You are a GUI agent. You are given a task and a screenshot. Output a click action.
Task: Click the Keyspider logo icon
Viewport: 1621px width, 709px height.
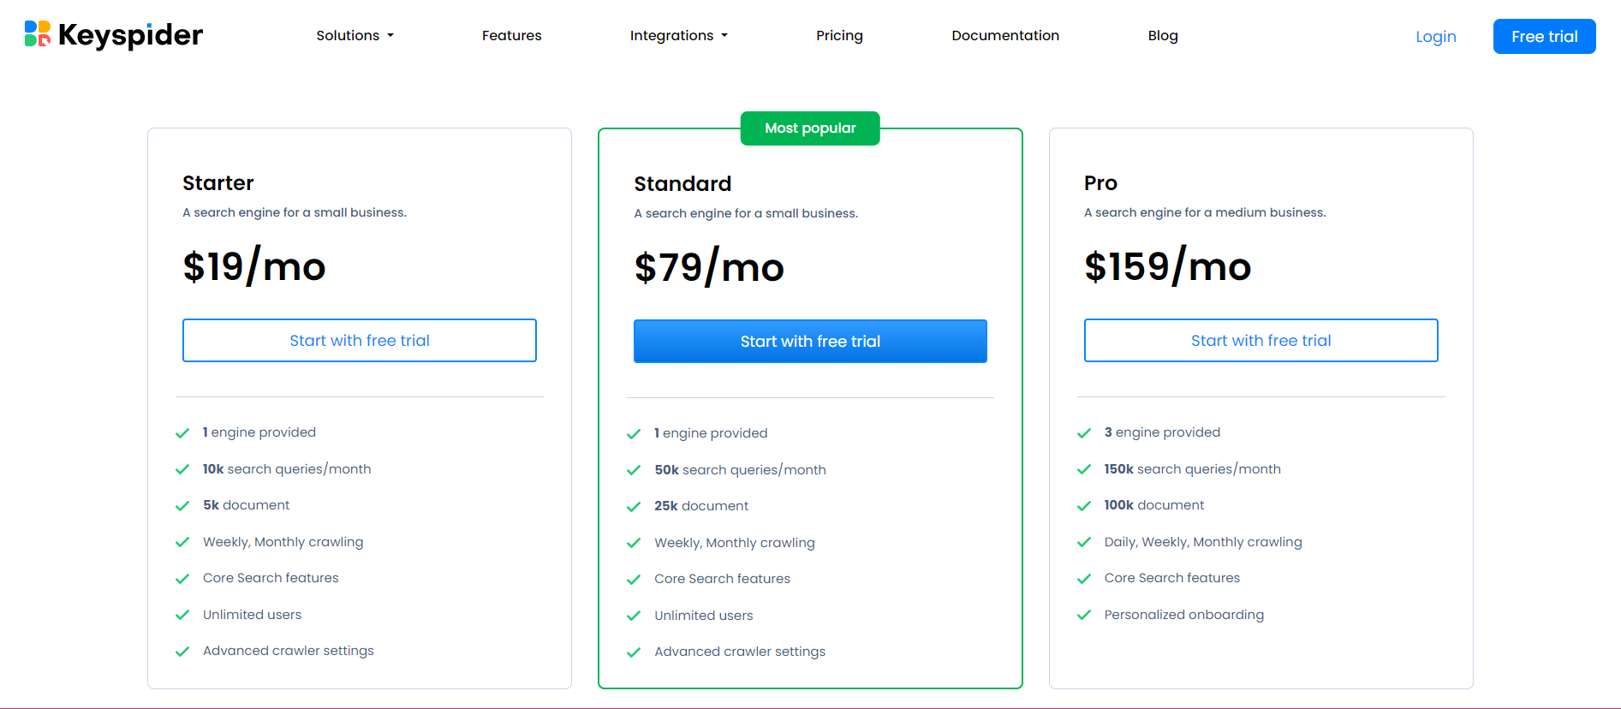pyautogui.click(x=38, y=34)
